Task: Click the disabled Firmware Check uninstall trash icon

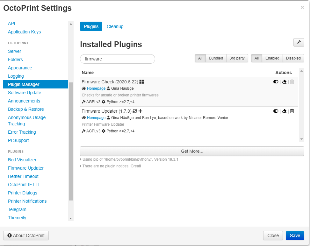Action: [x=292, y=82]
